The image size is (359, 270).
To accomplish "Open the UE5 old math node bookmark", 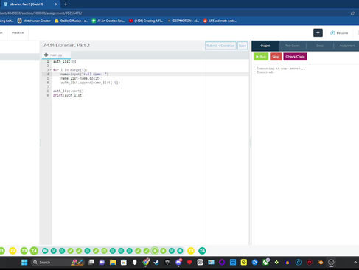I will pos(220,21).
